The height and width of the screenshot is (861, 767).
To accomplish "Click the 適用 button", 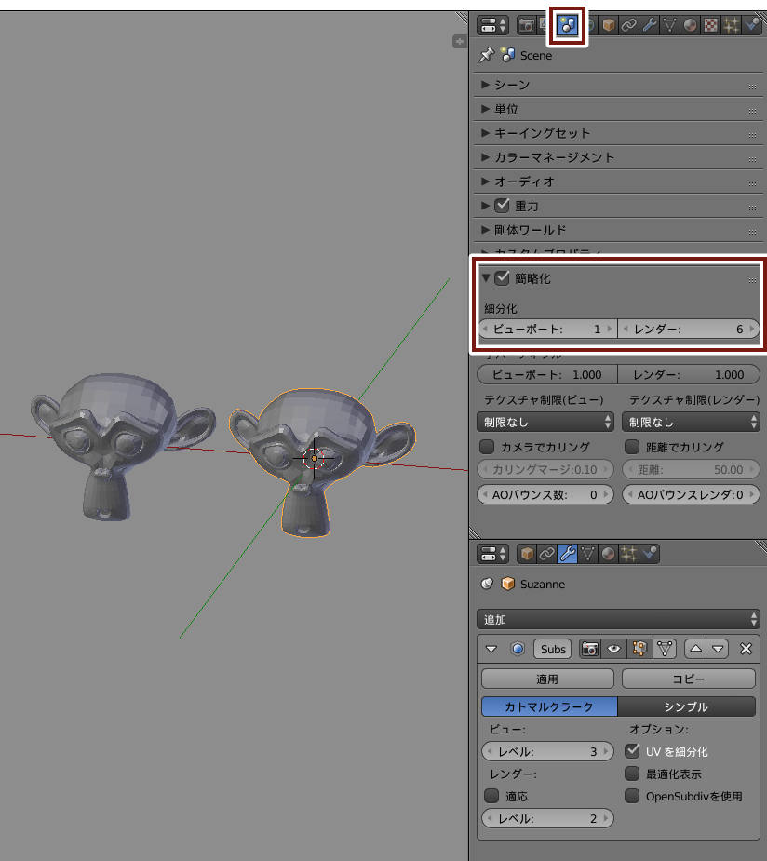I will point(547,679).
